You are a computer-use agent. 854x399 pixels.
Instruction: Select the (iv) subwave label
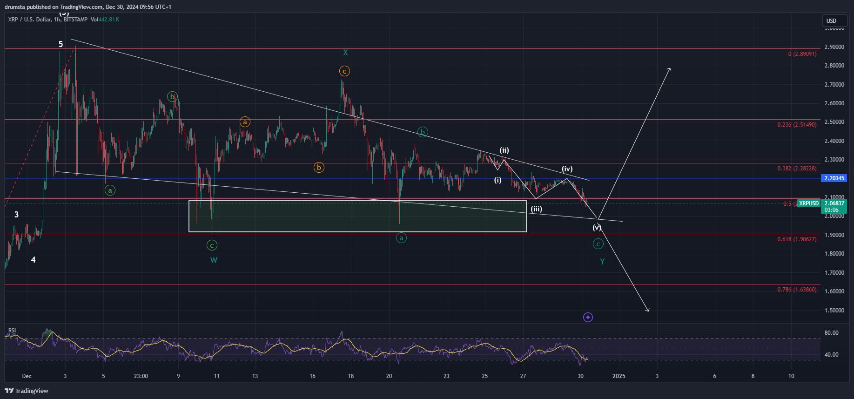pyautogui.click(x=567, y=169)
